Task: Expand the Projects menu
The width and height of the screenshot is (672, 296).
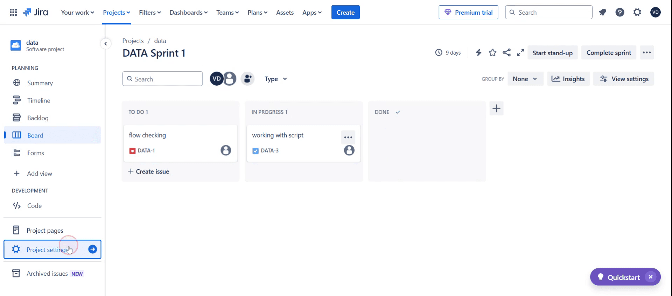Action: [117, 12]
